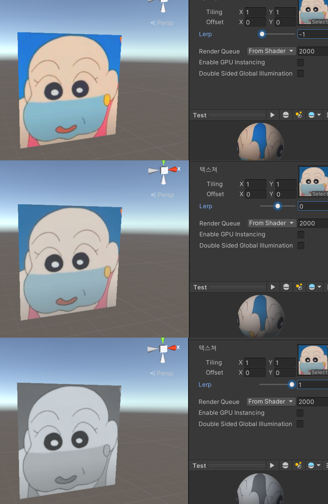
Task: Click Offset X field in Lerp 1 inspector
Action: point(255,373)
